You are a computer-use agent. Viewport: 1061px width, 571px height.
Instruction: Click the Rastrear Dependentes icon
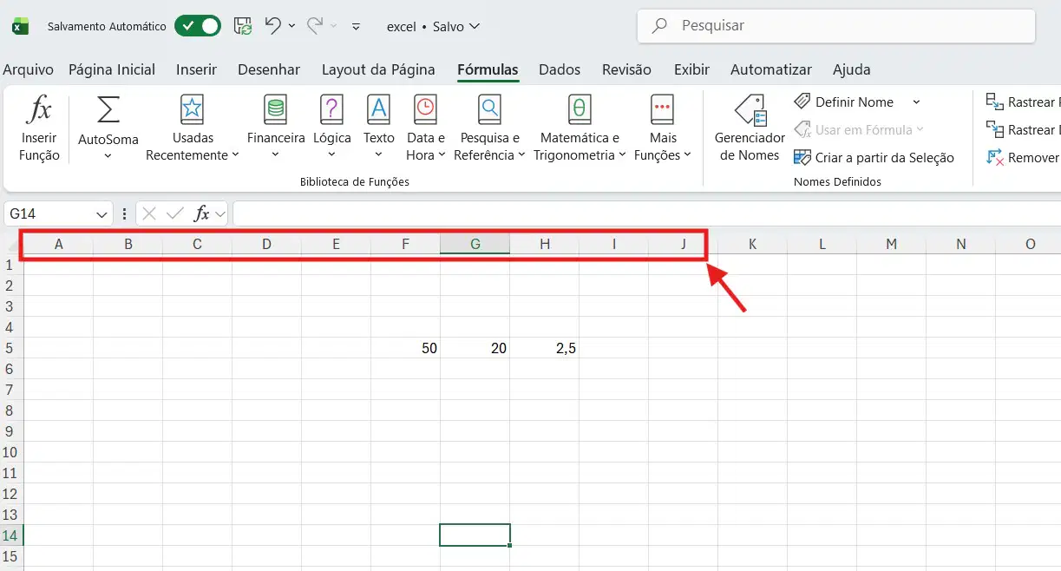994,130
